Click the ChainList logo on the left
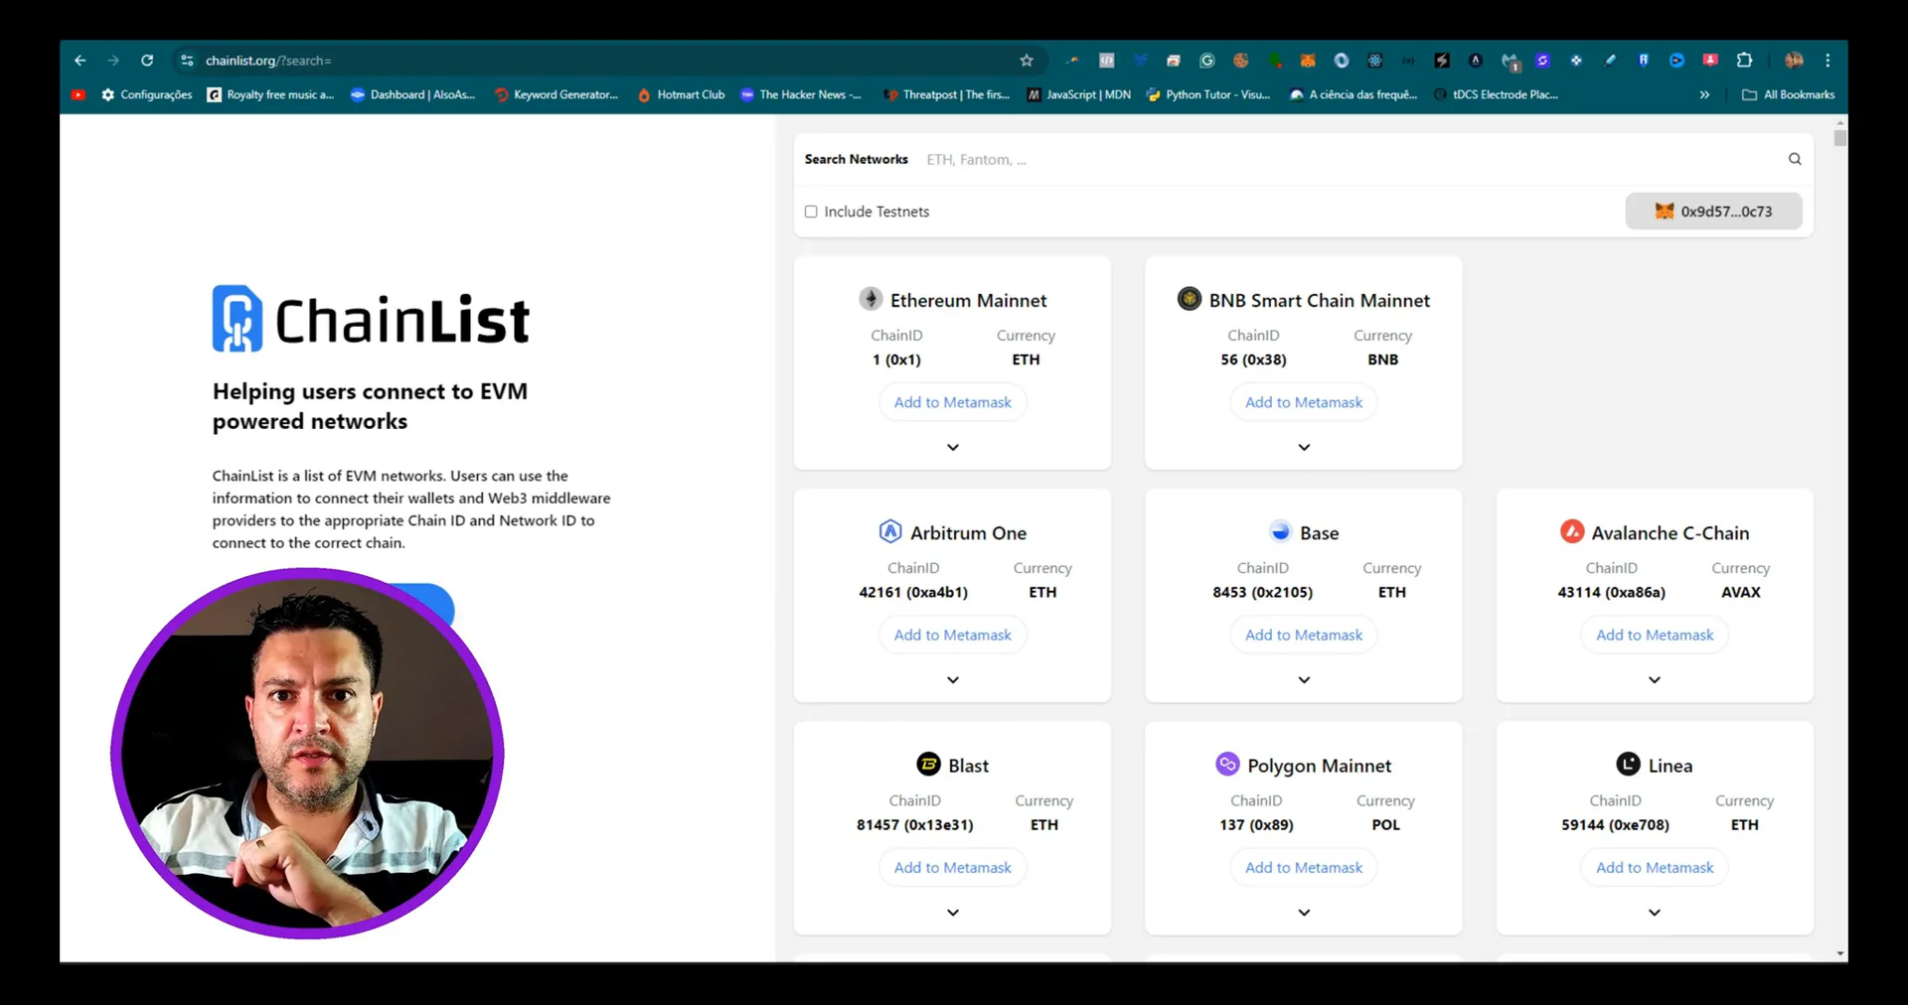The width and height of the screenshot is (1908, 1005). click(x=371, y=319)
